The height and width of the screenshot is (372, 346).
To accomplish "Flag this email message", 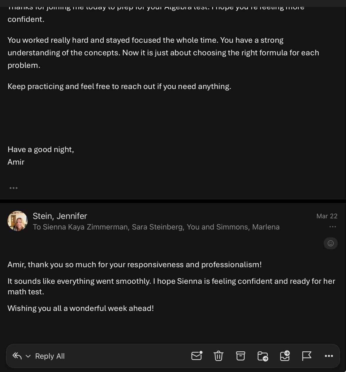I will [307, 356].
